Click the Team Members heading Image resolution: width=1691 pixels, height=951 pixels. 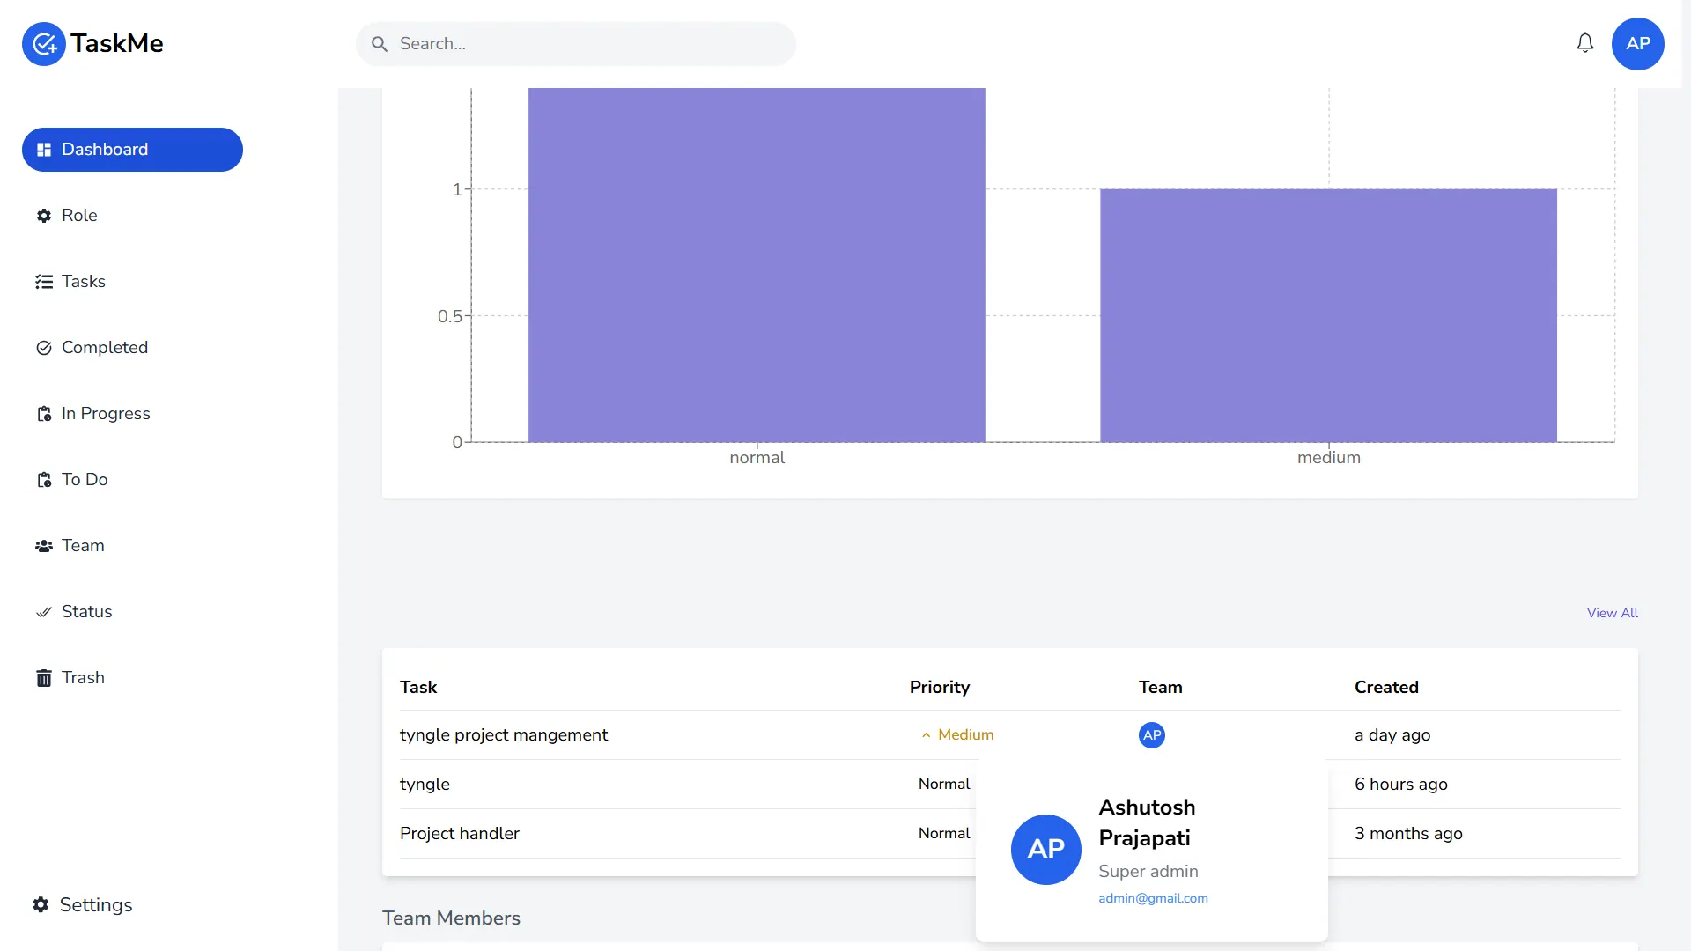451,918
